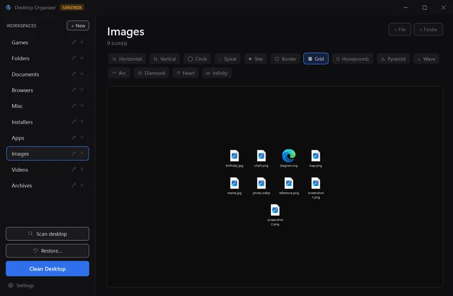Screen dimensions: 453x296
Task: Delete the Games workspace with X icon
Action: 82,42
